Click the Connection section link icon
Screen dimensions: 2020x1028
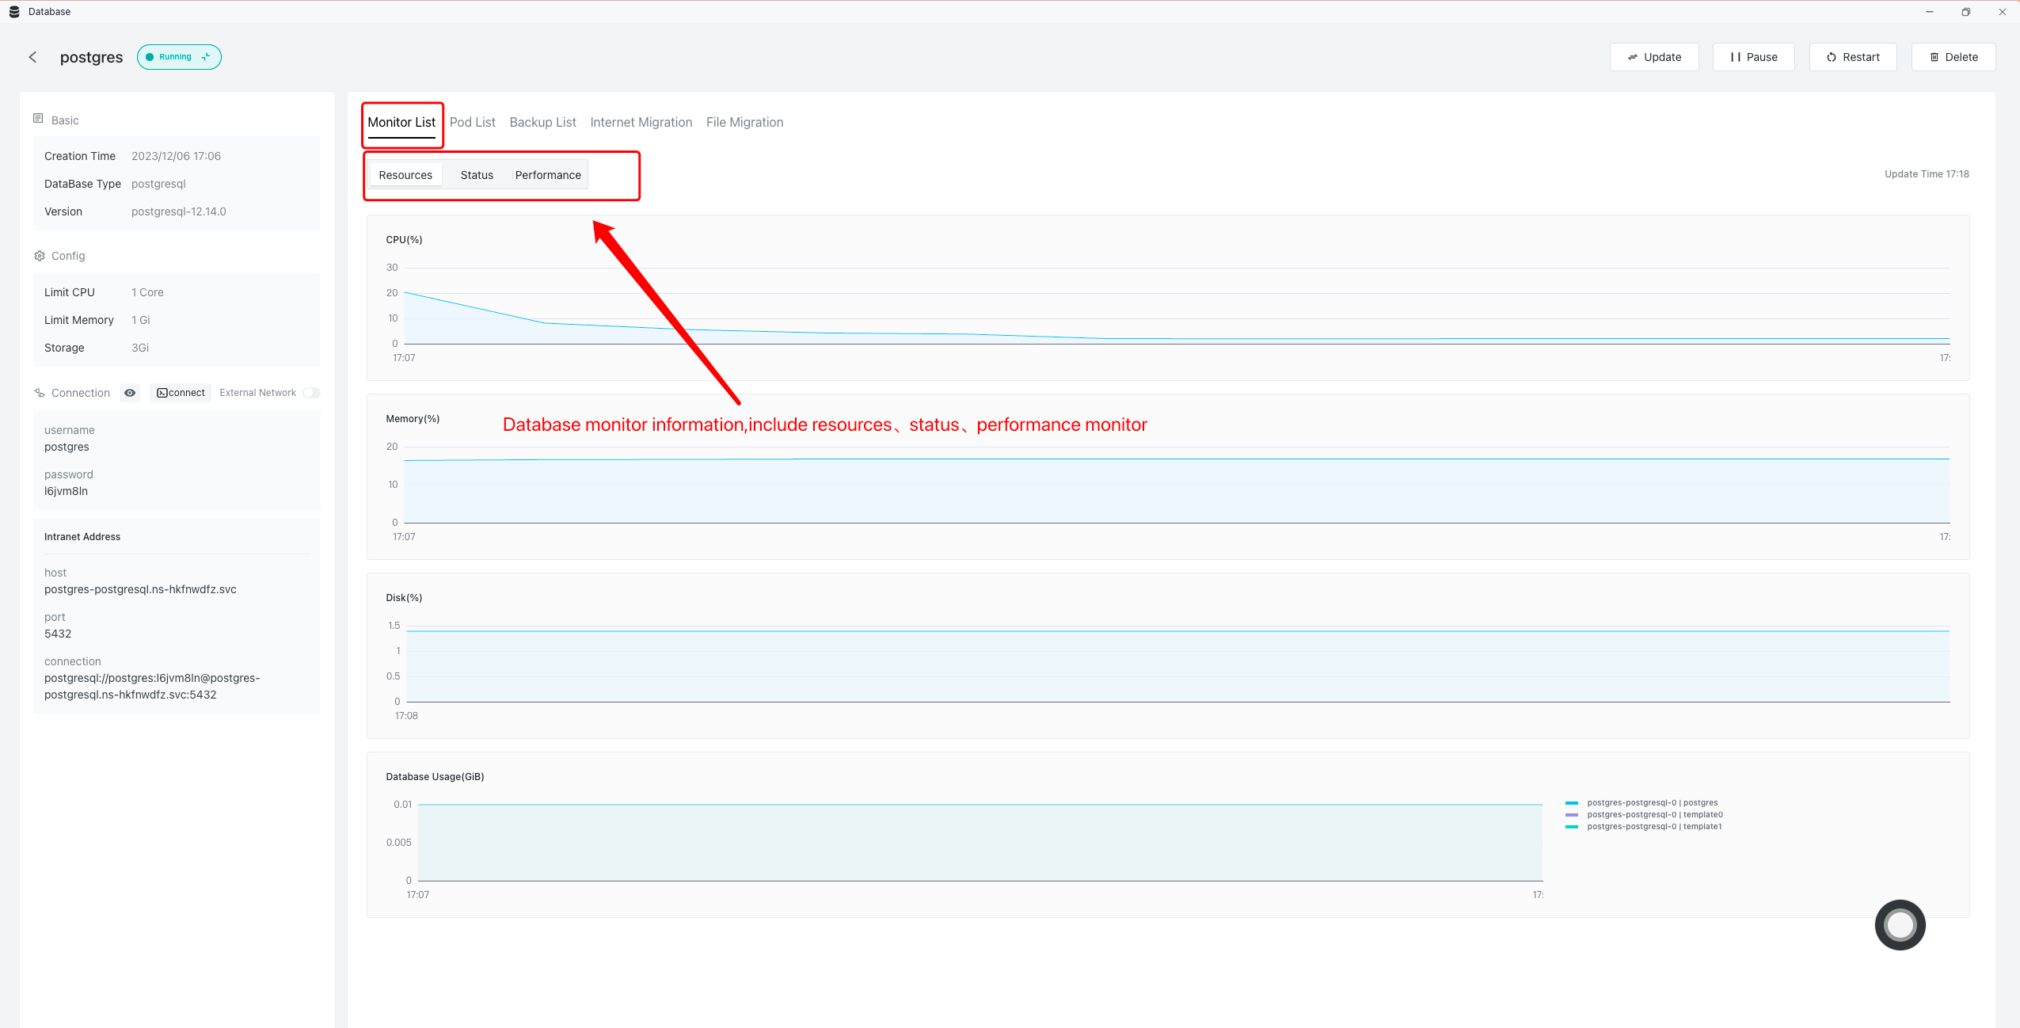[40, 393]
